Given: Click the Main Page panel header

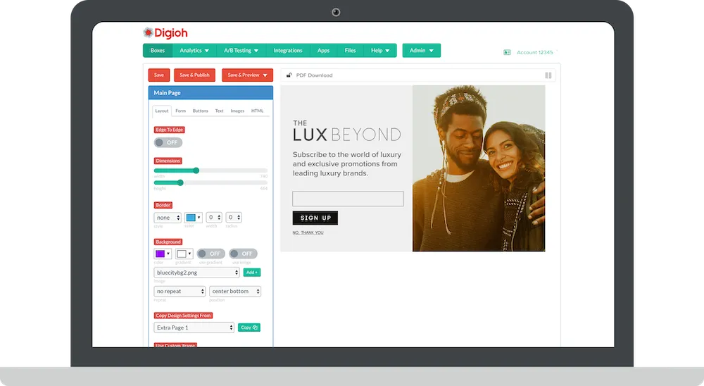Looking at the screenshot, I should (x=210, y=92).
